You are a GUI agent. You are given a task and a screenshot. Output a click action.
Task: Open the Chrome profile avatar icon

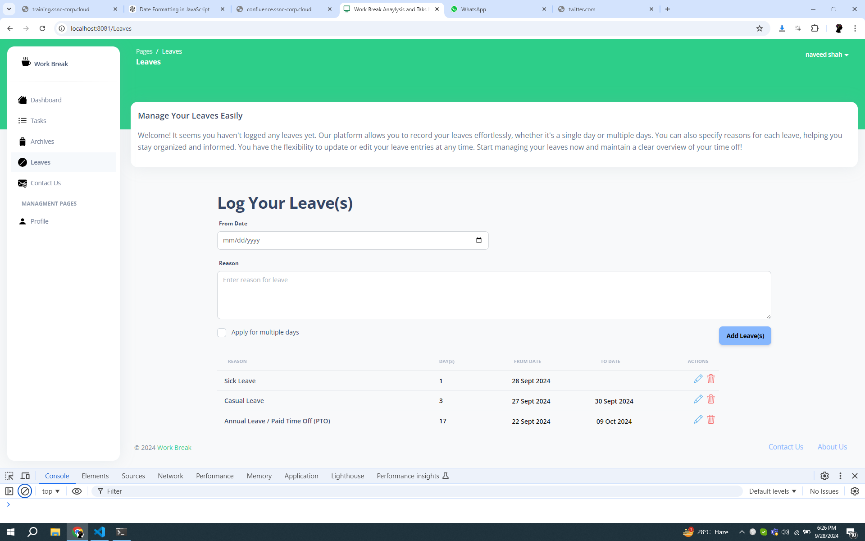(x=839, y=28)
